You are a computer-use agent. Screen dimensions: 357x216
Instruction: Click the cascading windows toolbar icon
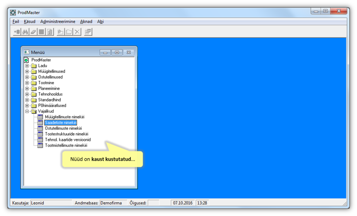pos(88,32)
